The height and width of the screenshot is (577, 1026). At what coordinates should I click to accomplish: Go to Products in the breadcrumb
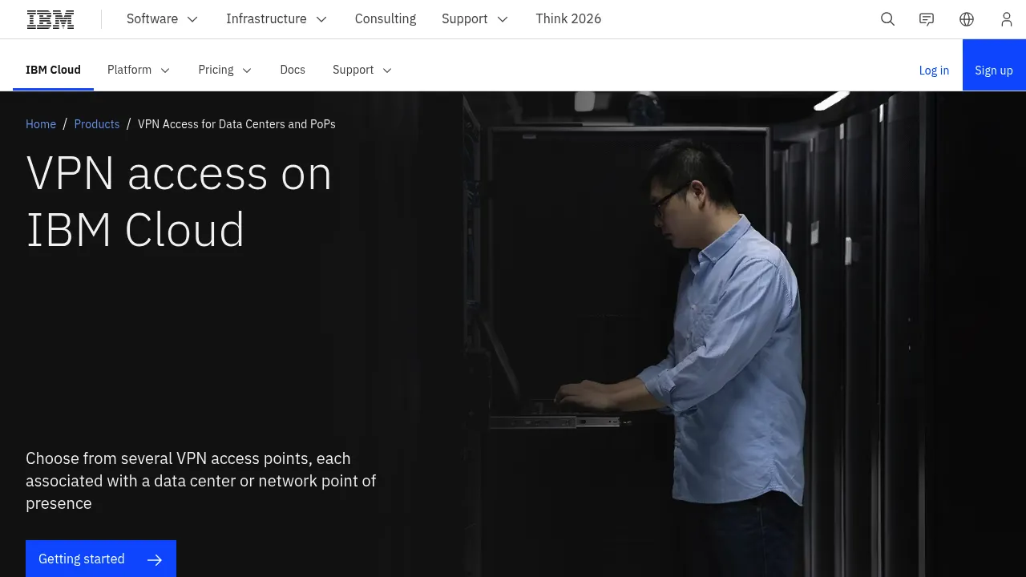[97, 124]
